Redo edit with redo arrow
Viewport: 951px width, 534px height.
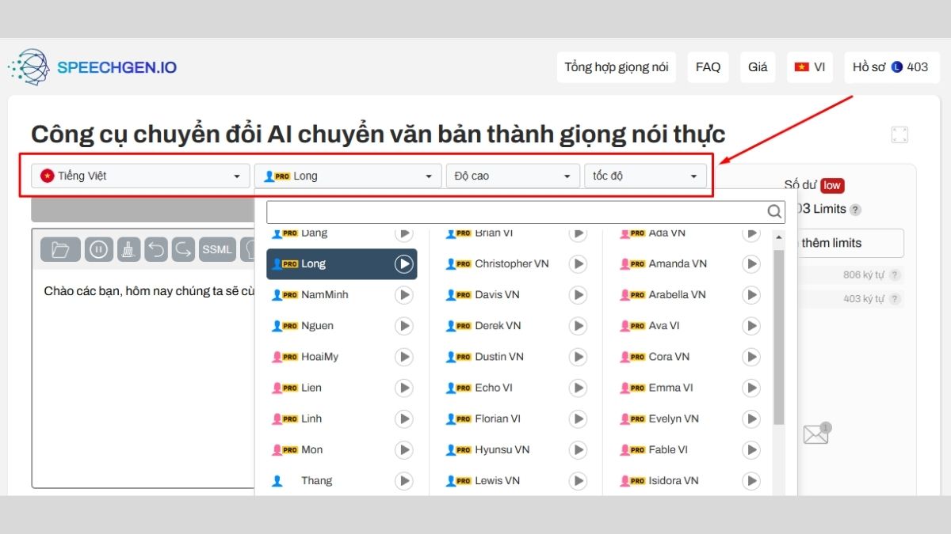click(183, 249)
